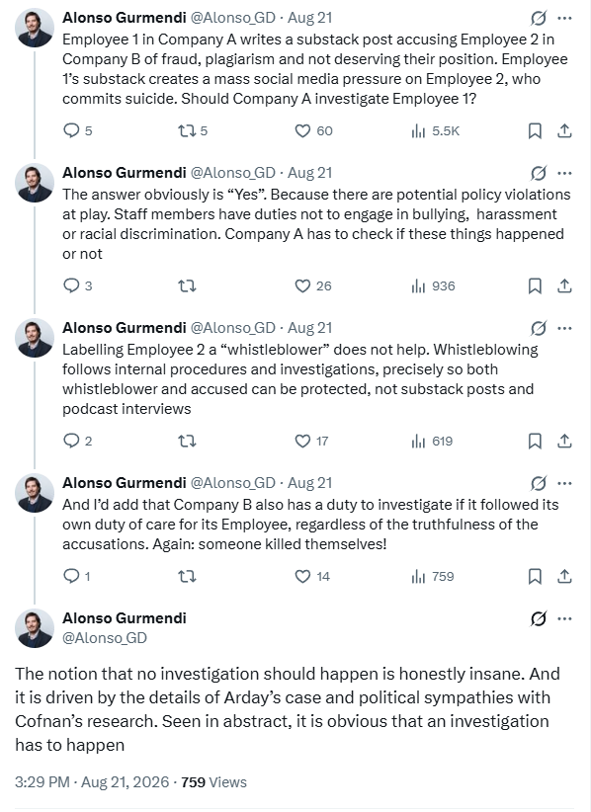Share the tweet about Company B's duty of care
This screenshot has height=812, width=591.
[564, 576]
